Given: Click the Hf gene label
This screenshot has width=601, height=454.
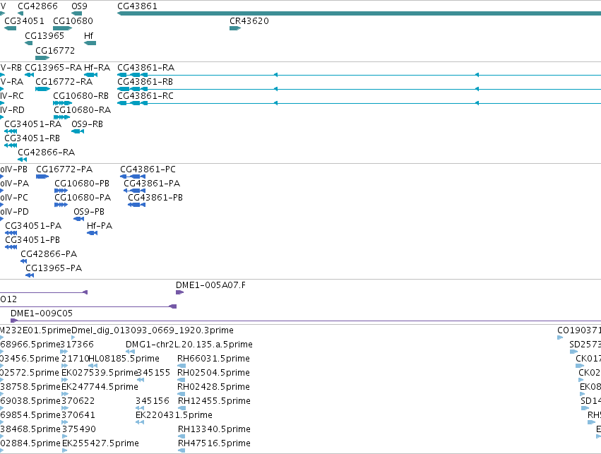Looking at the screenshot, I should [x=88, y=36].
